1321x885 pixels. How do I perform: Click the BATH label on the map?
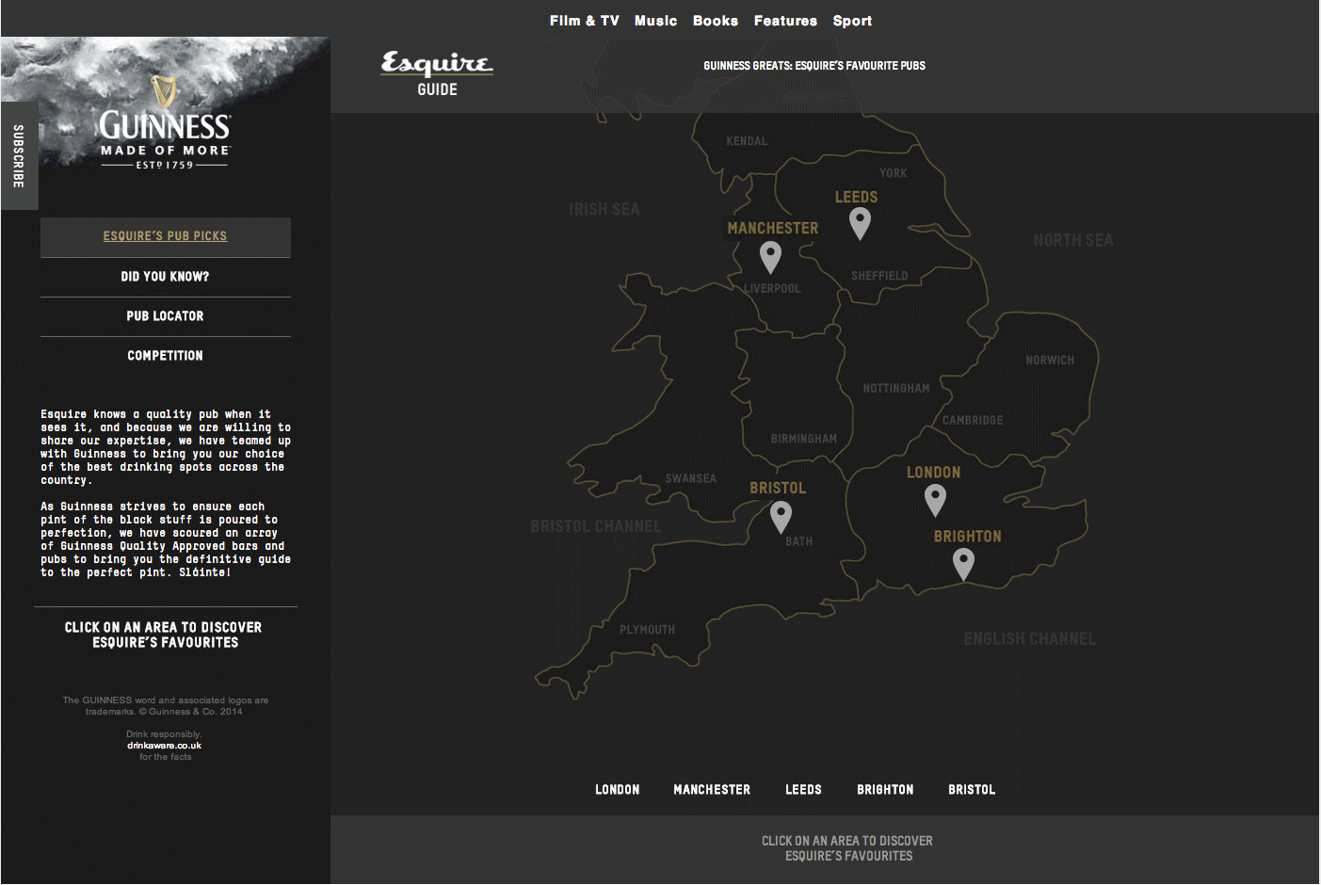tap(799, 541)
